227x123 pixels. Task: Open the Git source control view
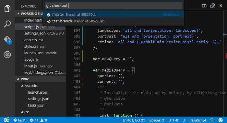pos(7,40)
